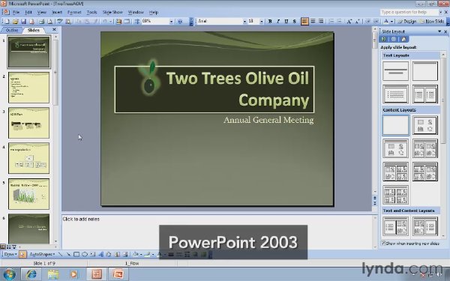Screen dimensions: 450x281
Task: Apply the Title and 2-Column Text layout
Action: pyautogui.click(x=425, y=94)
